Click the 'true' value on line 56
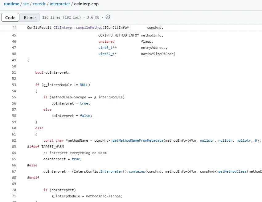 84,103
